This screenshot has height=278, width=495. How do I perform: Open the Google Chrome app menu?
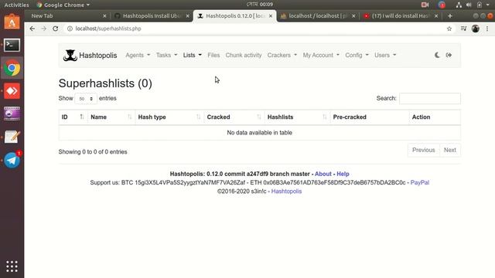63,5
